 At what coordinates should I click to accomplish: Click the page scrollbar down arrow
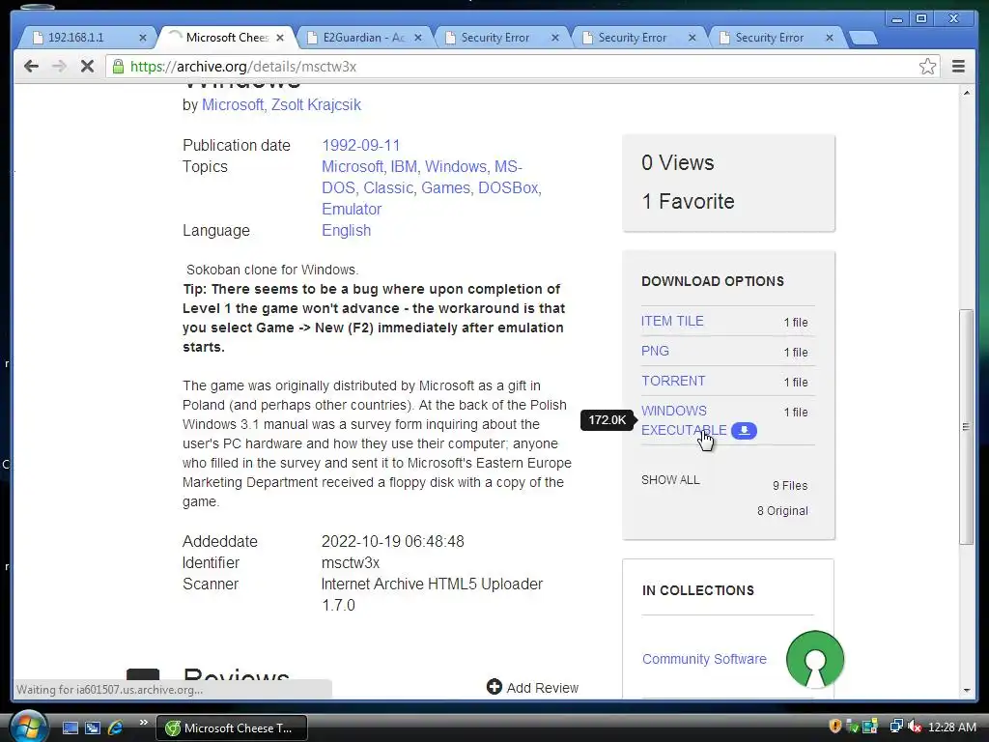point(967,690)
